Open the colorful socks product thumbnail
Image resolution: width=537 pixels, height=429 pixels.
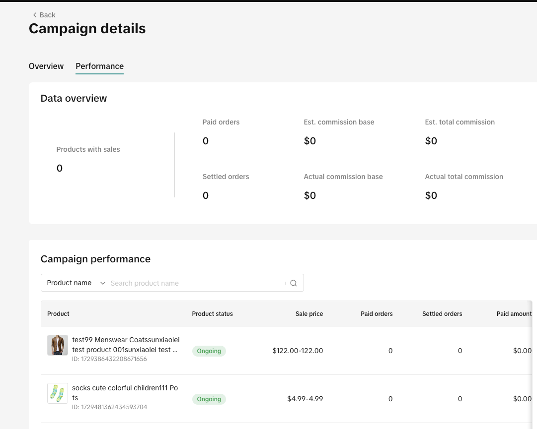pos(58,393)
